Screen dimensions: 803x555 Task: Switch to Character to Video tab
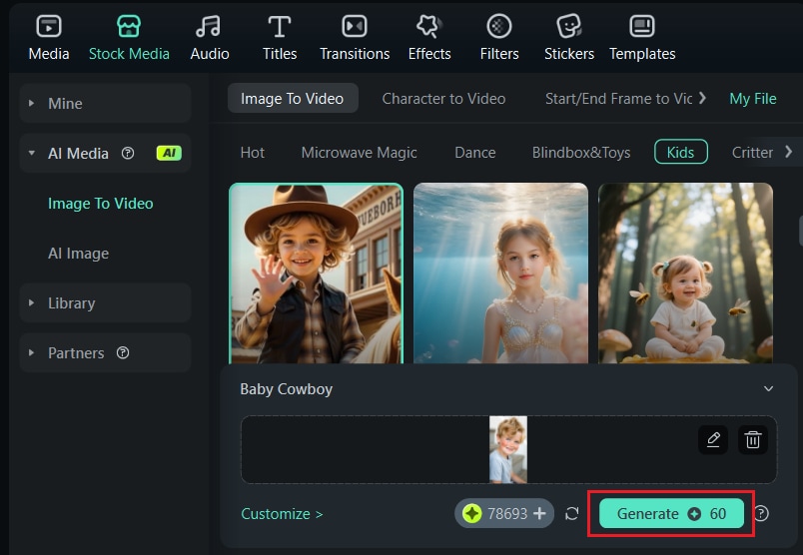(443, 98)
